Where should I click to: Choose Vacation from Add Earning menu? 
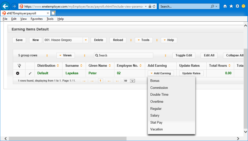point(157,129)
